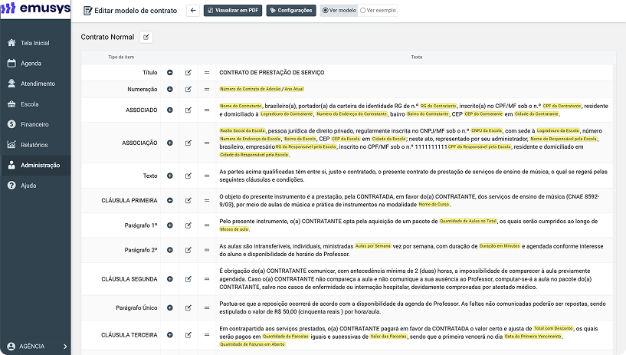Click the Nome do Curso yellow placeholder tag
Image resolution: width=626 pixels, height=355 pixels.
coord(434,205)
